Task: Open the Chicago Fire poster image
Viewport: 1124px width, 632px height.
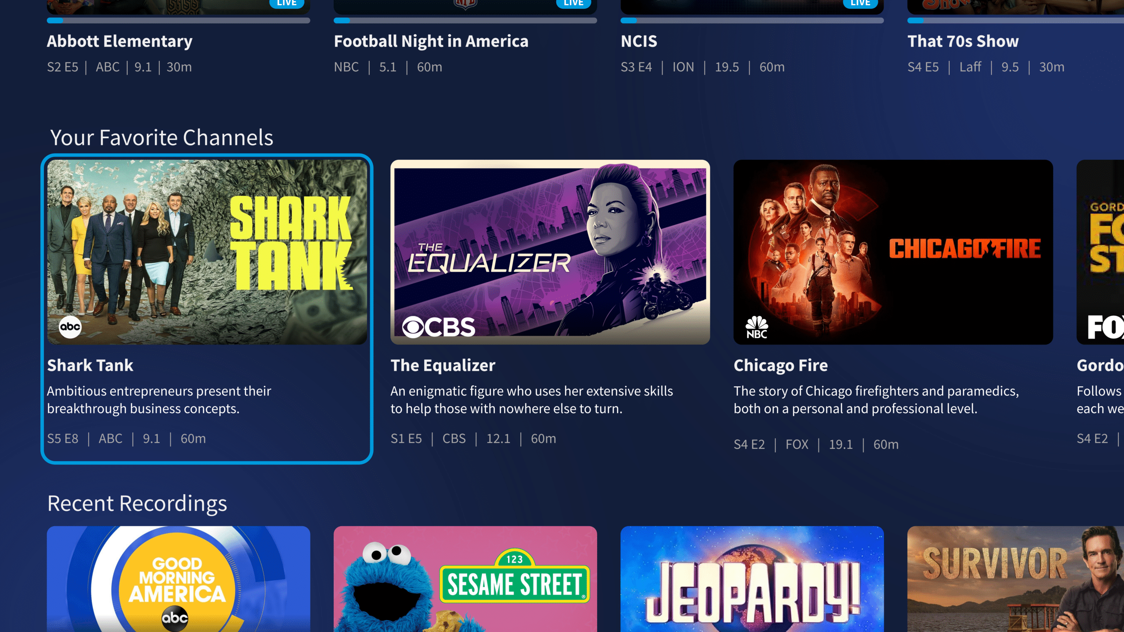Action: pos(893,252)
